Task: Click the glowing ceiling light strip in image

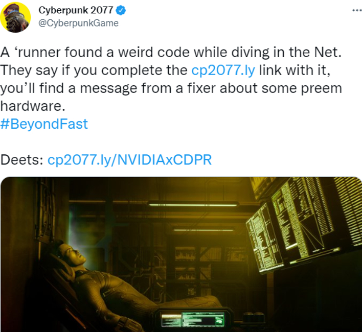Action: [x=193, y=204]
